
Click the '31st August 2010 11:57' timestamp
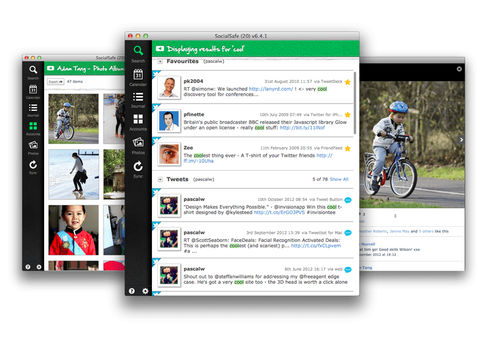point(288,82)
